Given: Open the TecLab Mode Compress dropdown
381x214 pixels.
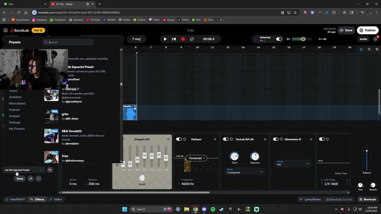Looking at the screenshot, I should click(x=245, y=171).
